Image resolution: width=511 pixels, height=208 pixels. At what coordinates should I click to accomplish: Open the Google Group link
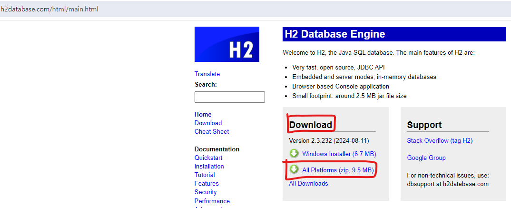pos(426,158)
